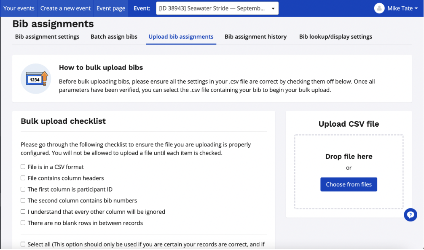Screen dimensions: 424x250
Task: Check 'every other column will be ignored'
Action: coord(23,212)
